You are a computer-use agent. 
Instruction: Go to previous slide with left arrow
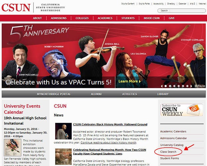[x=162, y=86]
